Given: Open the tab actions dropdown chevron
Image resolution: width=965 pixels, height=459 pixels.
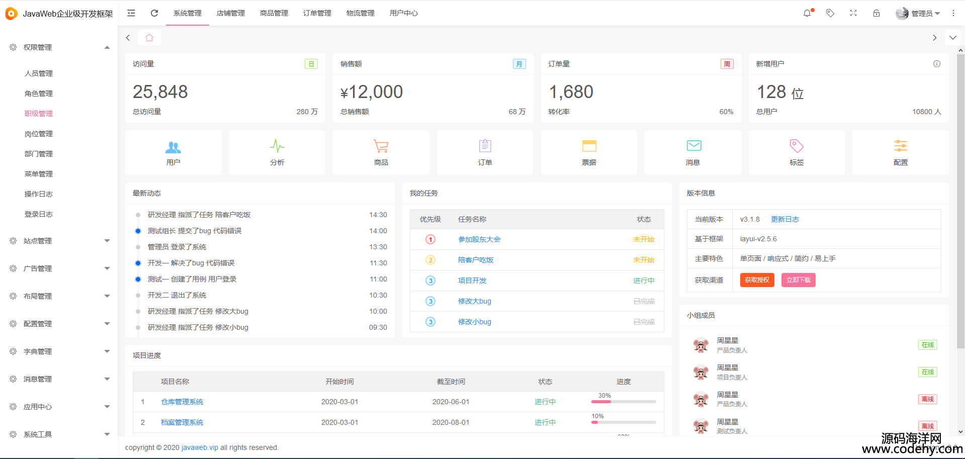Looking at the screenshot, I should tap(952, 38).
